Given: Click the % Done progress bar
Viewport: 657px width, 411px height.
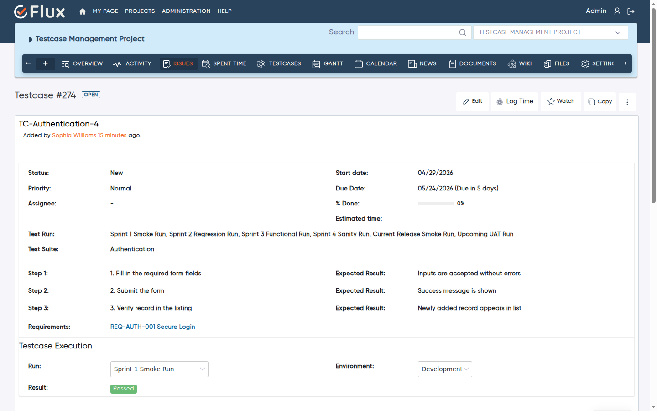Looking at the screenshot, I should click(436, 203).
